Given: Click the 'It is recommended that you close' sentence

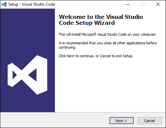Looking at the screenshot, I should pyautogui.click(x=108, y=43).
